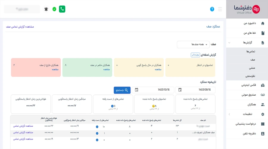Screen dimensions: 268x149
Task: Expand the تنظیمات menu chevron
Action: 229,114
